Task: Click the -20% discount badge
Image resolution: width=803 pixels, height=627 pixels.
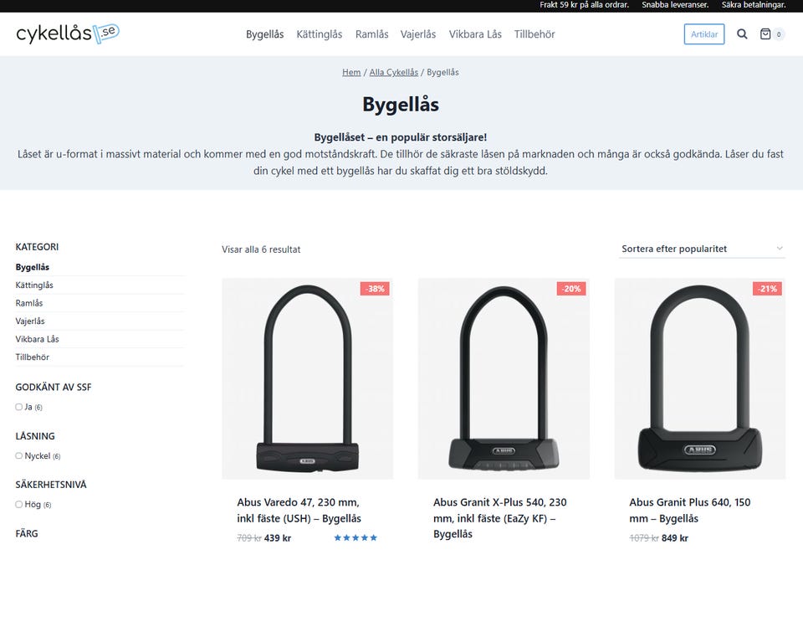Action: [x=571, y=289]
